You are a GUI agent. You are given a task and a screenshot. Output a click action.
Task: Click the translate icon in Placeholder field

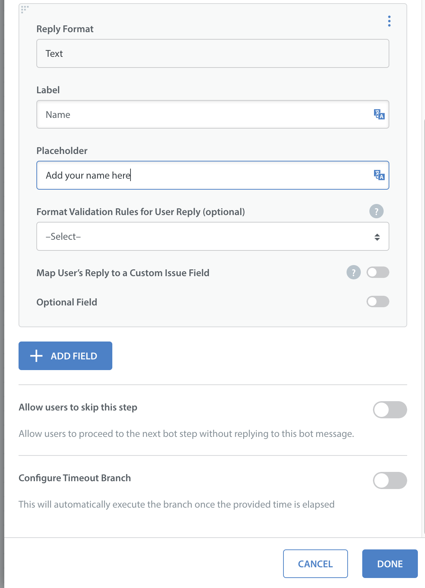(x=379, y=175)
